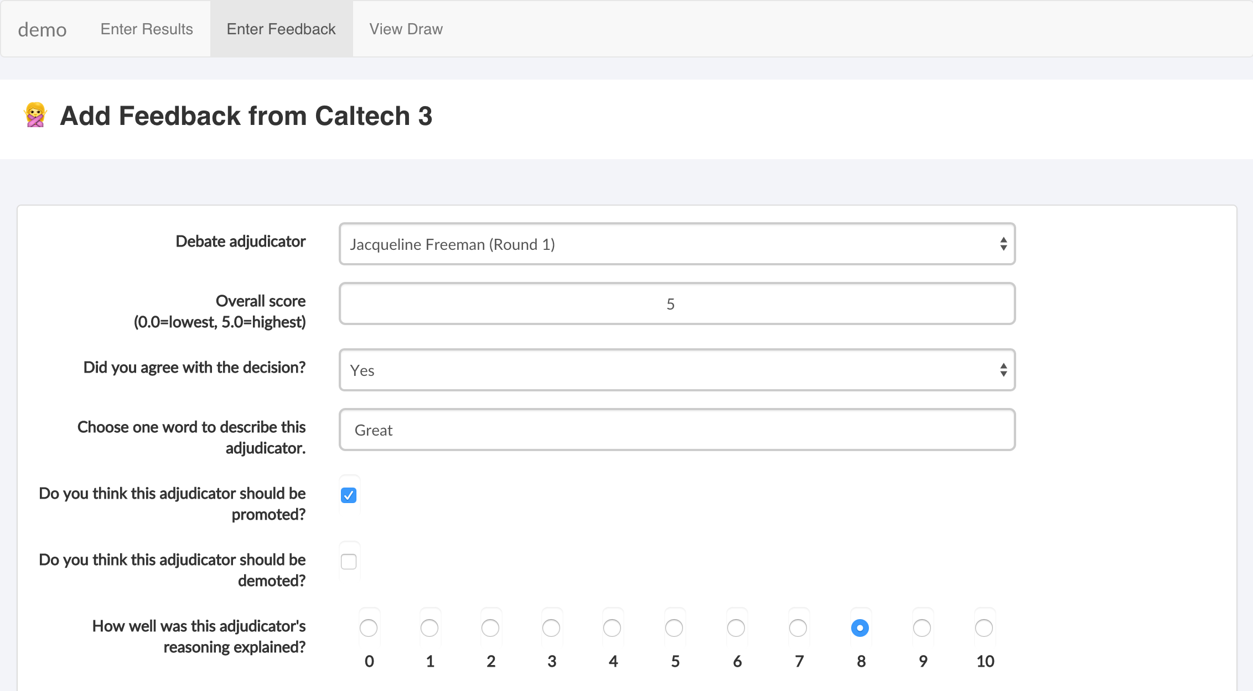Viewport: 1253px width, 691px height.
Task: Click the emoji icon beside the page heading
Action: click(x=35, y=115)
